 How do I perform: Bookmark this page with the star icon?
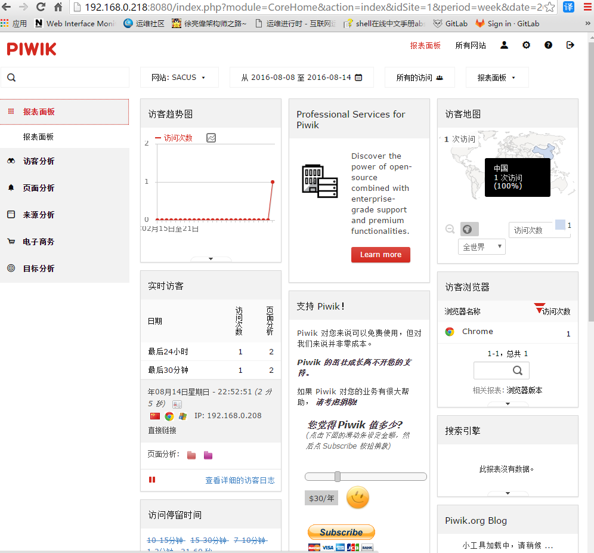[550, 7]
